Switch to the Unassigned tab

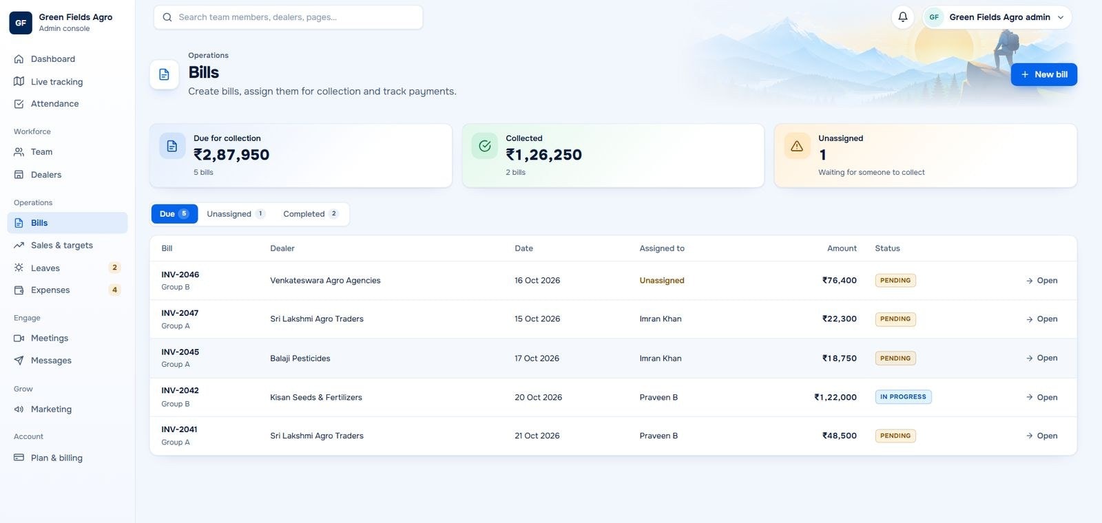[x=236, y=214]
